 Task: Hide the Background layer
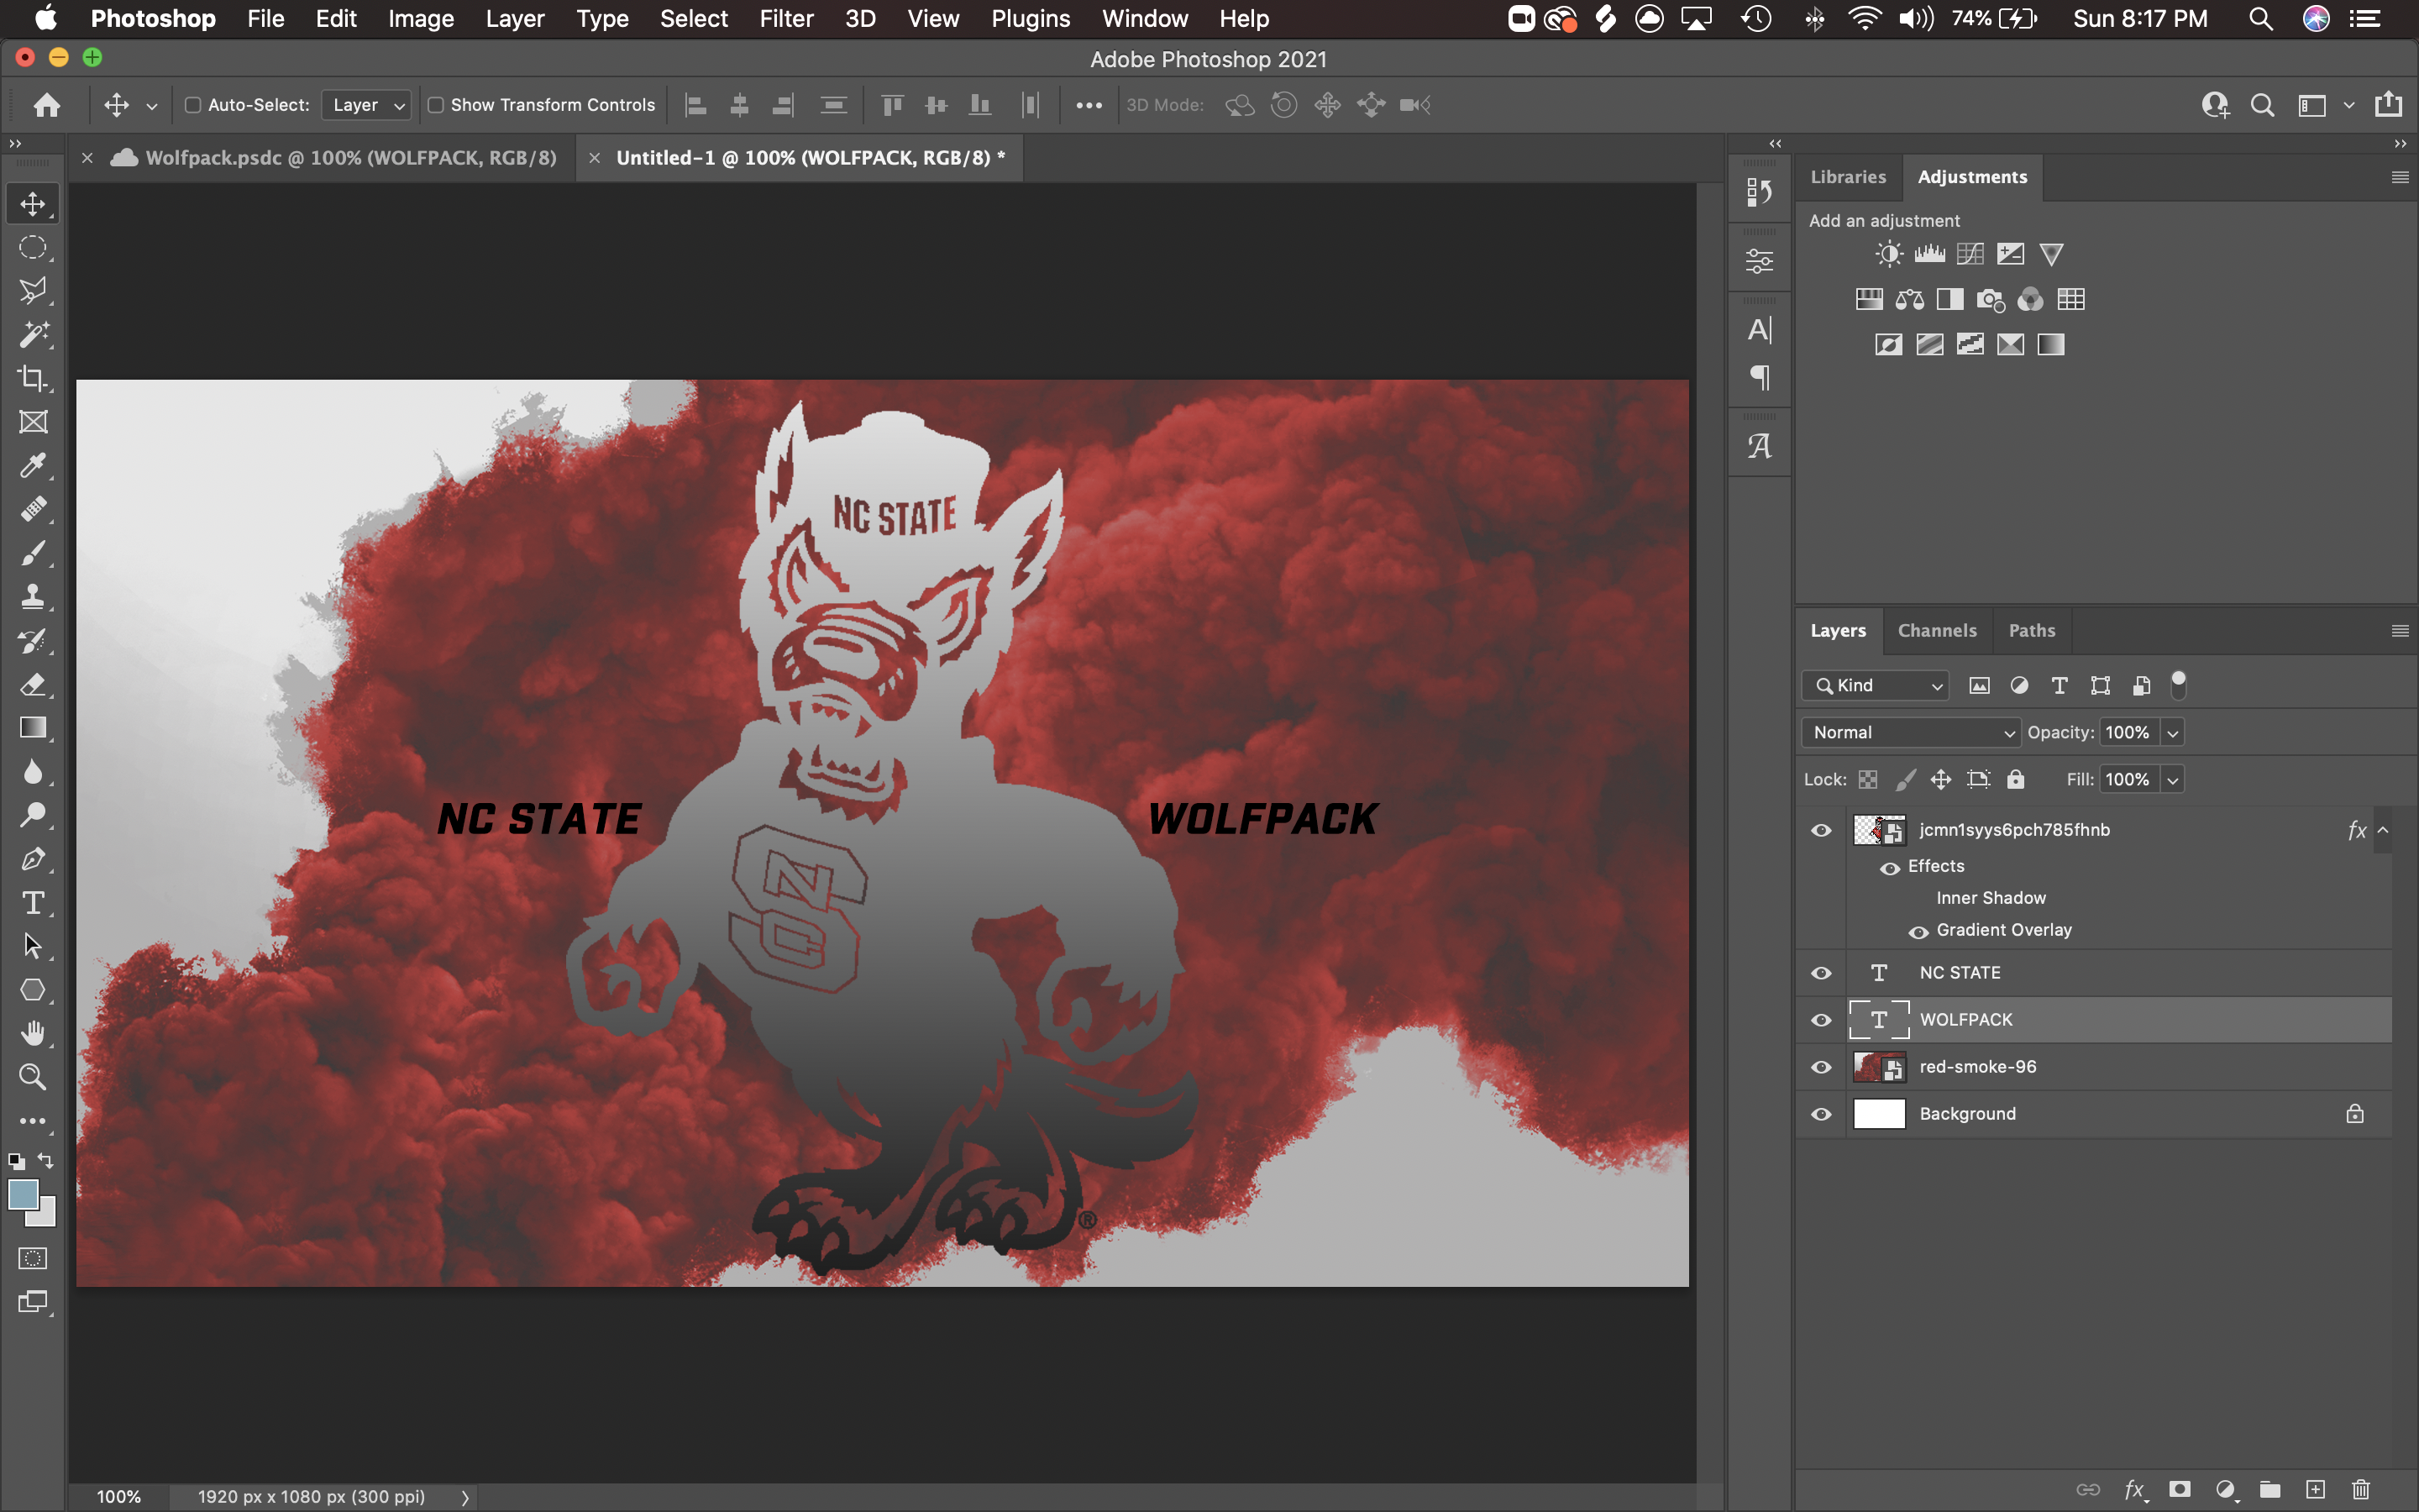click(x=1821, y=1114)
